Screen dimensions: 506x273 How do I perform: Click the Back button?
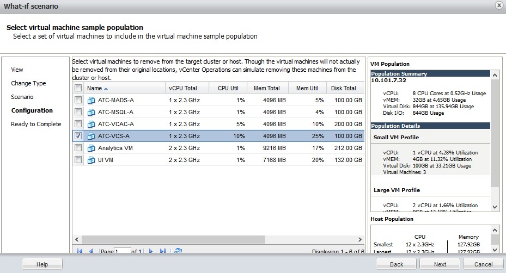pyautogui.click(x=397, y=264)
